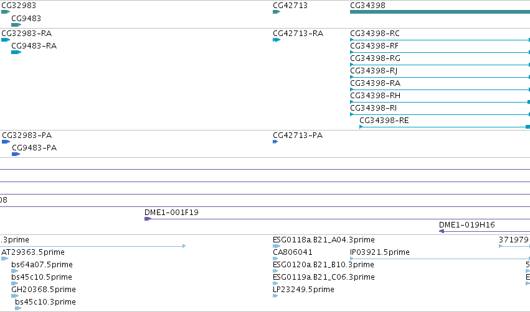Click the CG32983-RA transcript label
Viewport: 530px width, 312px height.
click(26, 34)
